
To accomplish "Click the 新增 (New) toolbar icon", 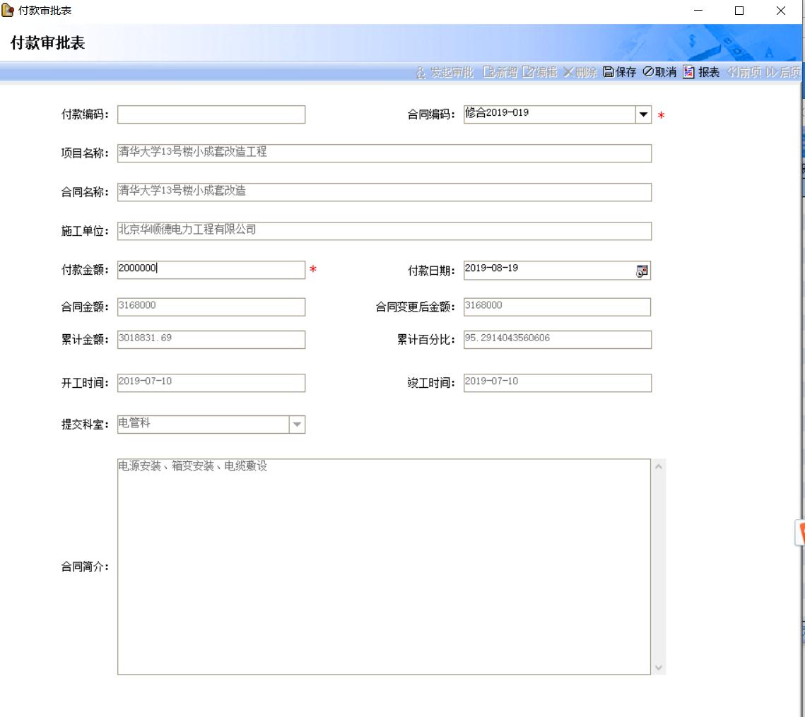I will 488,72.
